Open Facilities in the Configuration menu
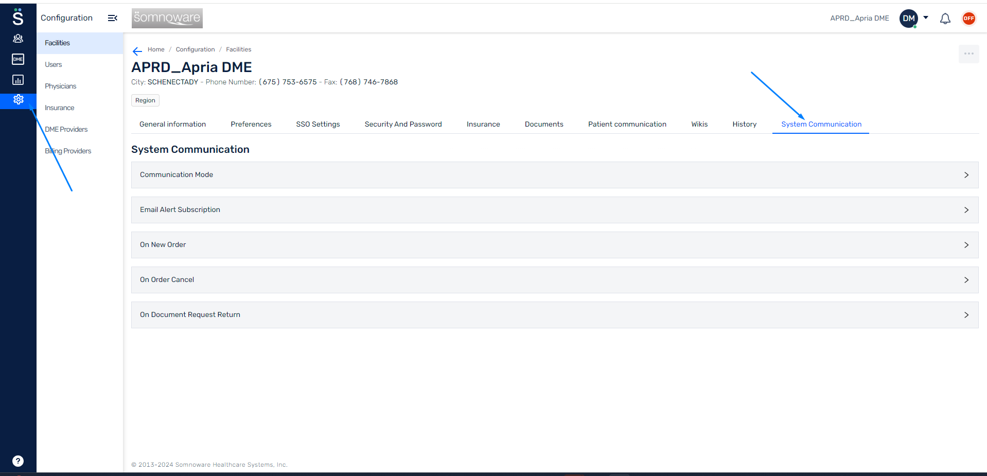 80,43
